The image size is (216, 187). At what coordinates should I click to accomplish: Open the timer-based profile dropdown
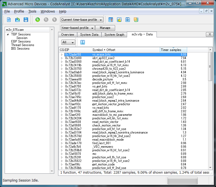(78, 28)
